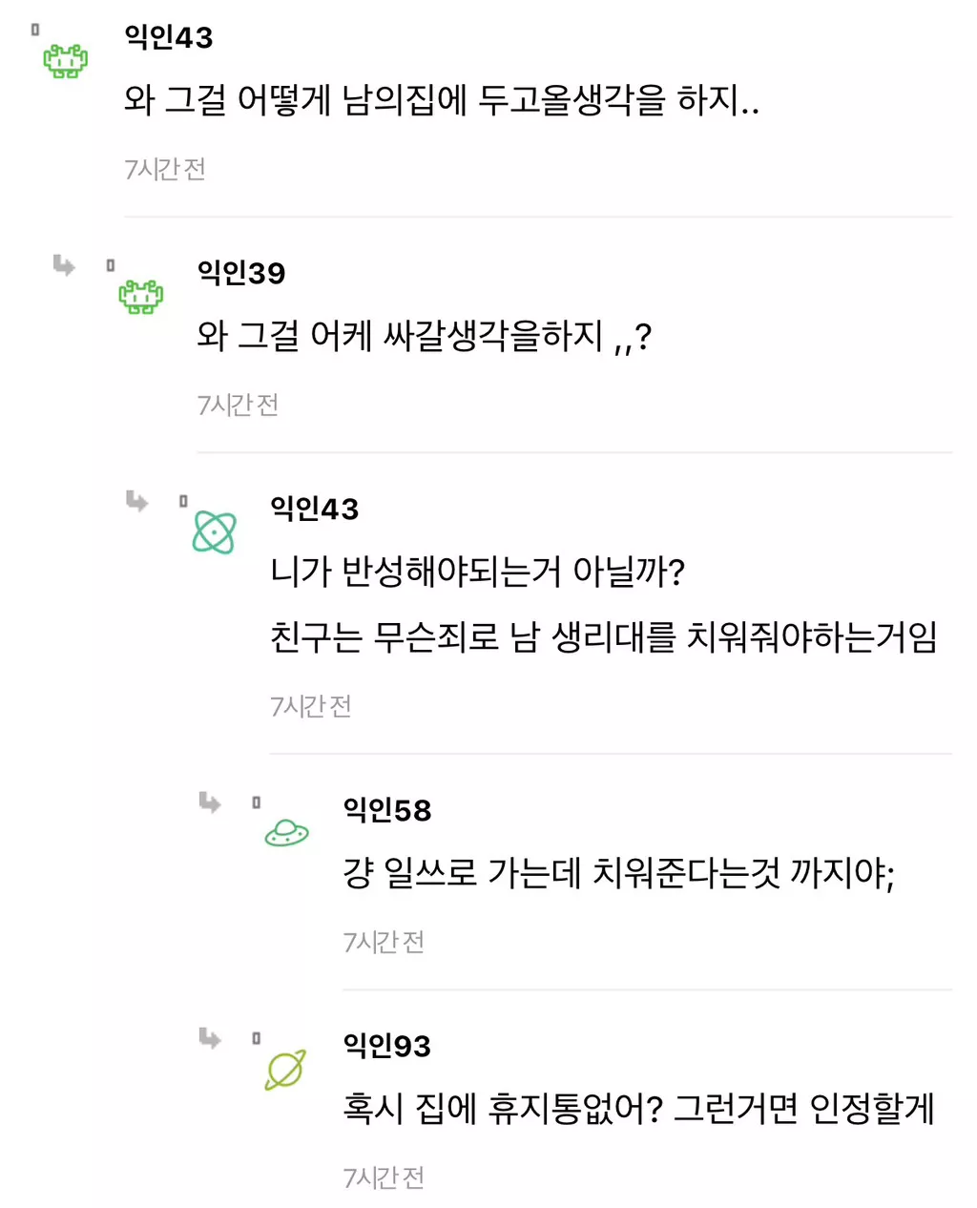
Task: Open 익인39's space invader avatar
Action: (x=140, y=297)
